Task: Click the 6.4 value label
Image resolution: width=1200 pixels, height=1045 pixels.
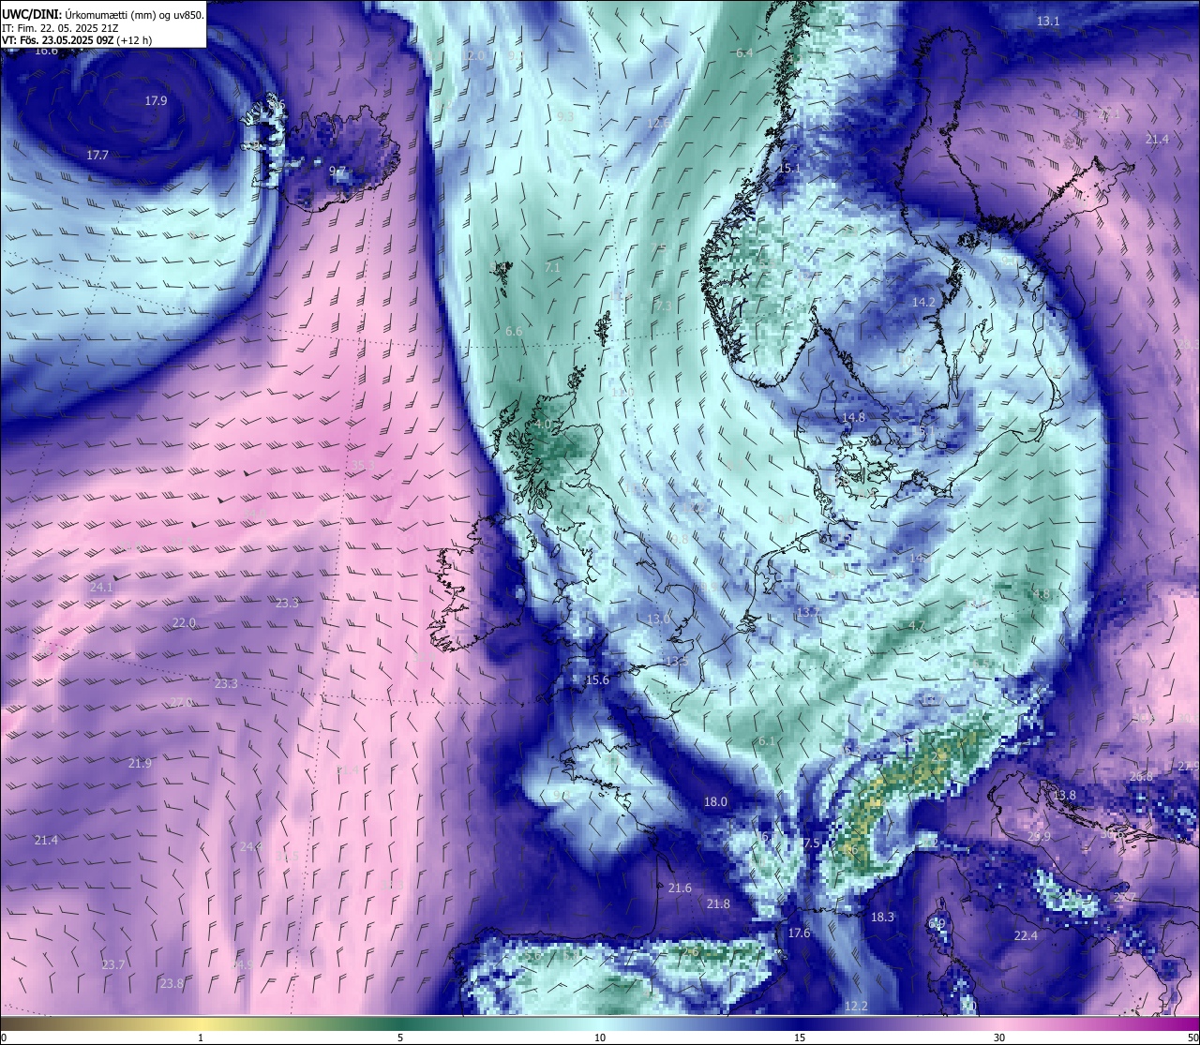Action: [x=744, y=53]
